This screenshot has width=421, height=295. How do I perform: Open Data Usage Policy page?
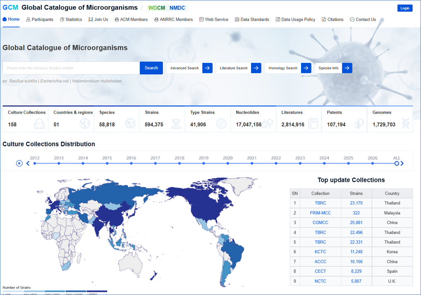pyautogui.click(x=295, y=19)
